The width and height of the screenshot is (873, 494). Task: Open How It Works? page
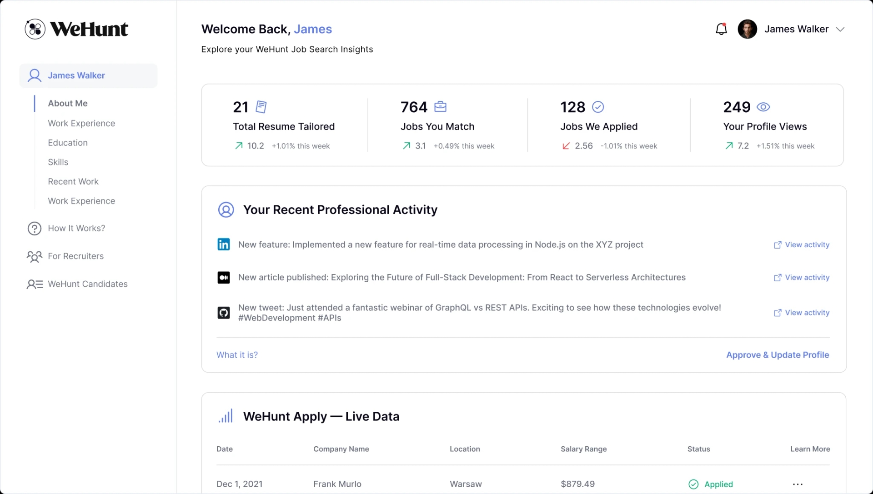[x=76, y=228]
